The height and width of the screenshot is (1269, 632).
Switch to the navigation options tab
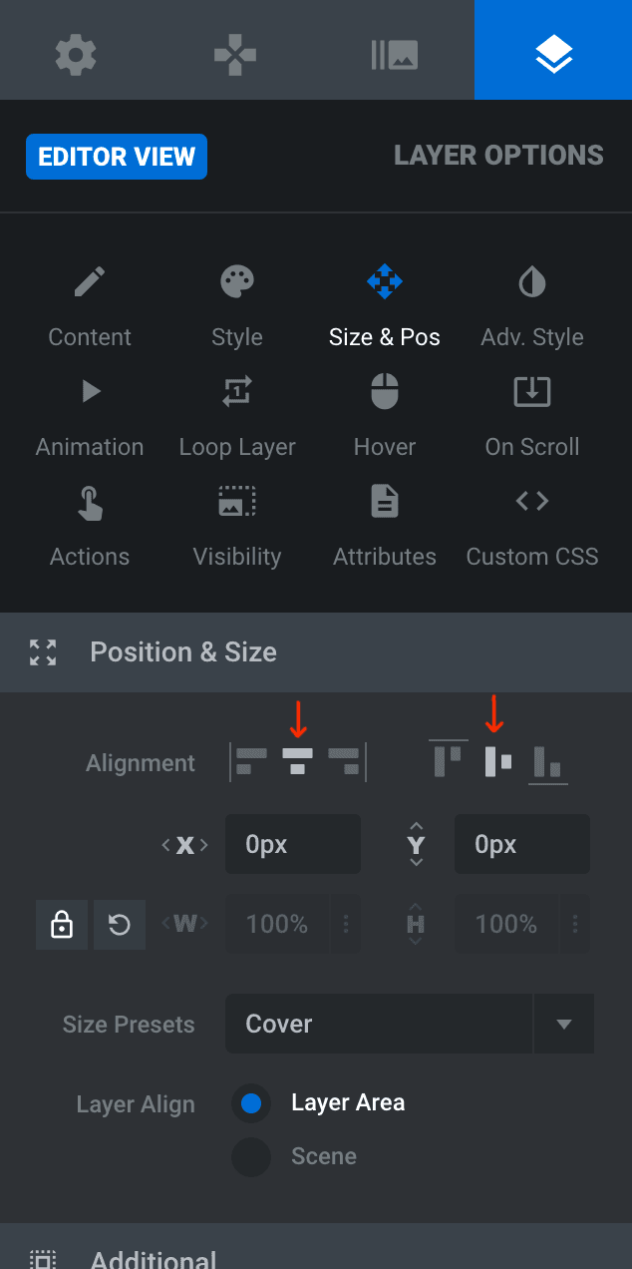pyautogui.click(x=235, y=55)
